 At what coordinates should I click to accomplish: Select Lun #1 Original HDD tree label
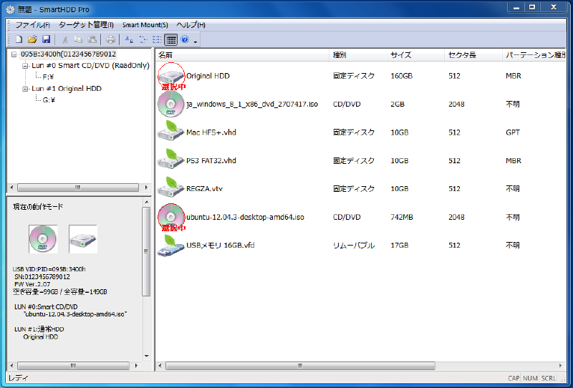click(x=67, y=89)
